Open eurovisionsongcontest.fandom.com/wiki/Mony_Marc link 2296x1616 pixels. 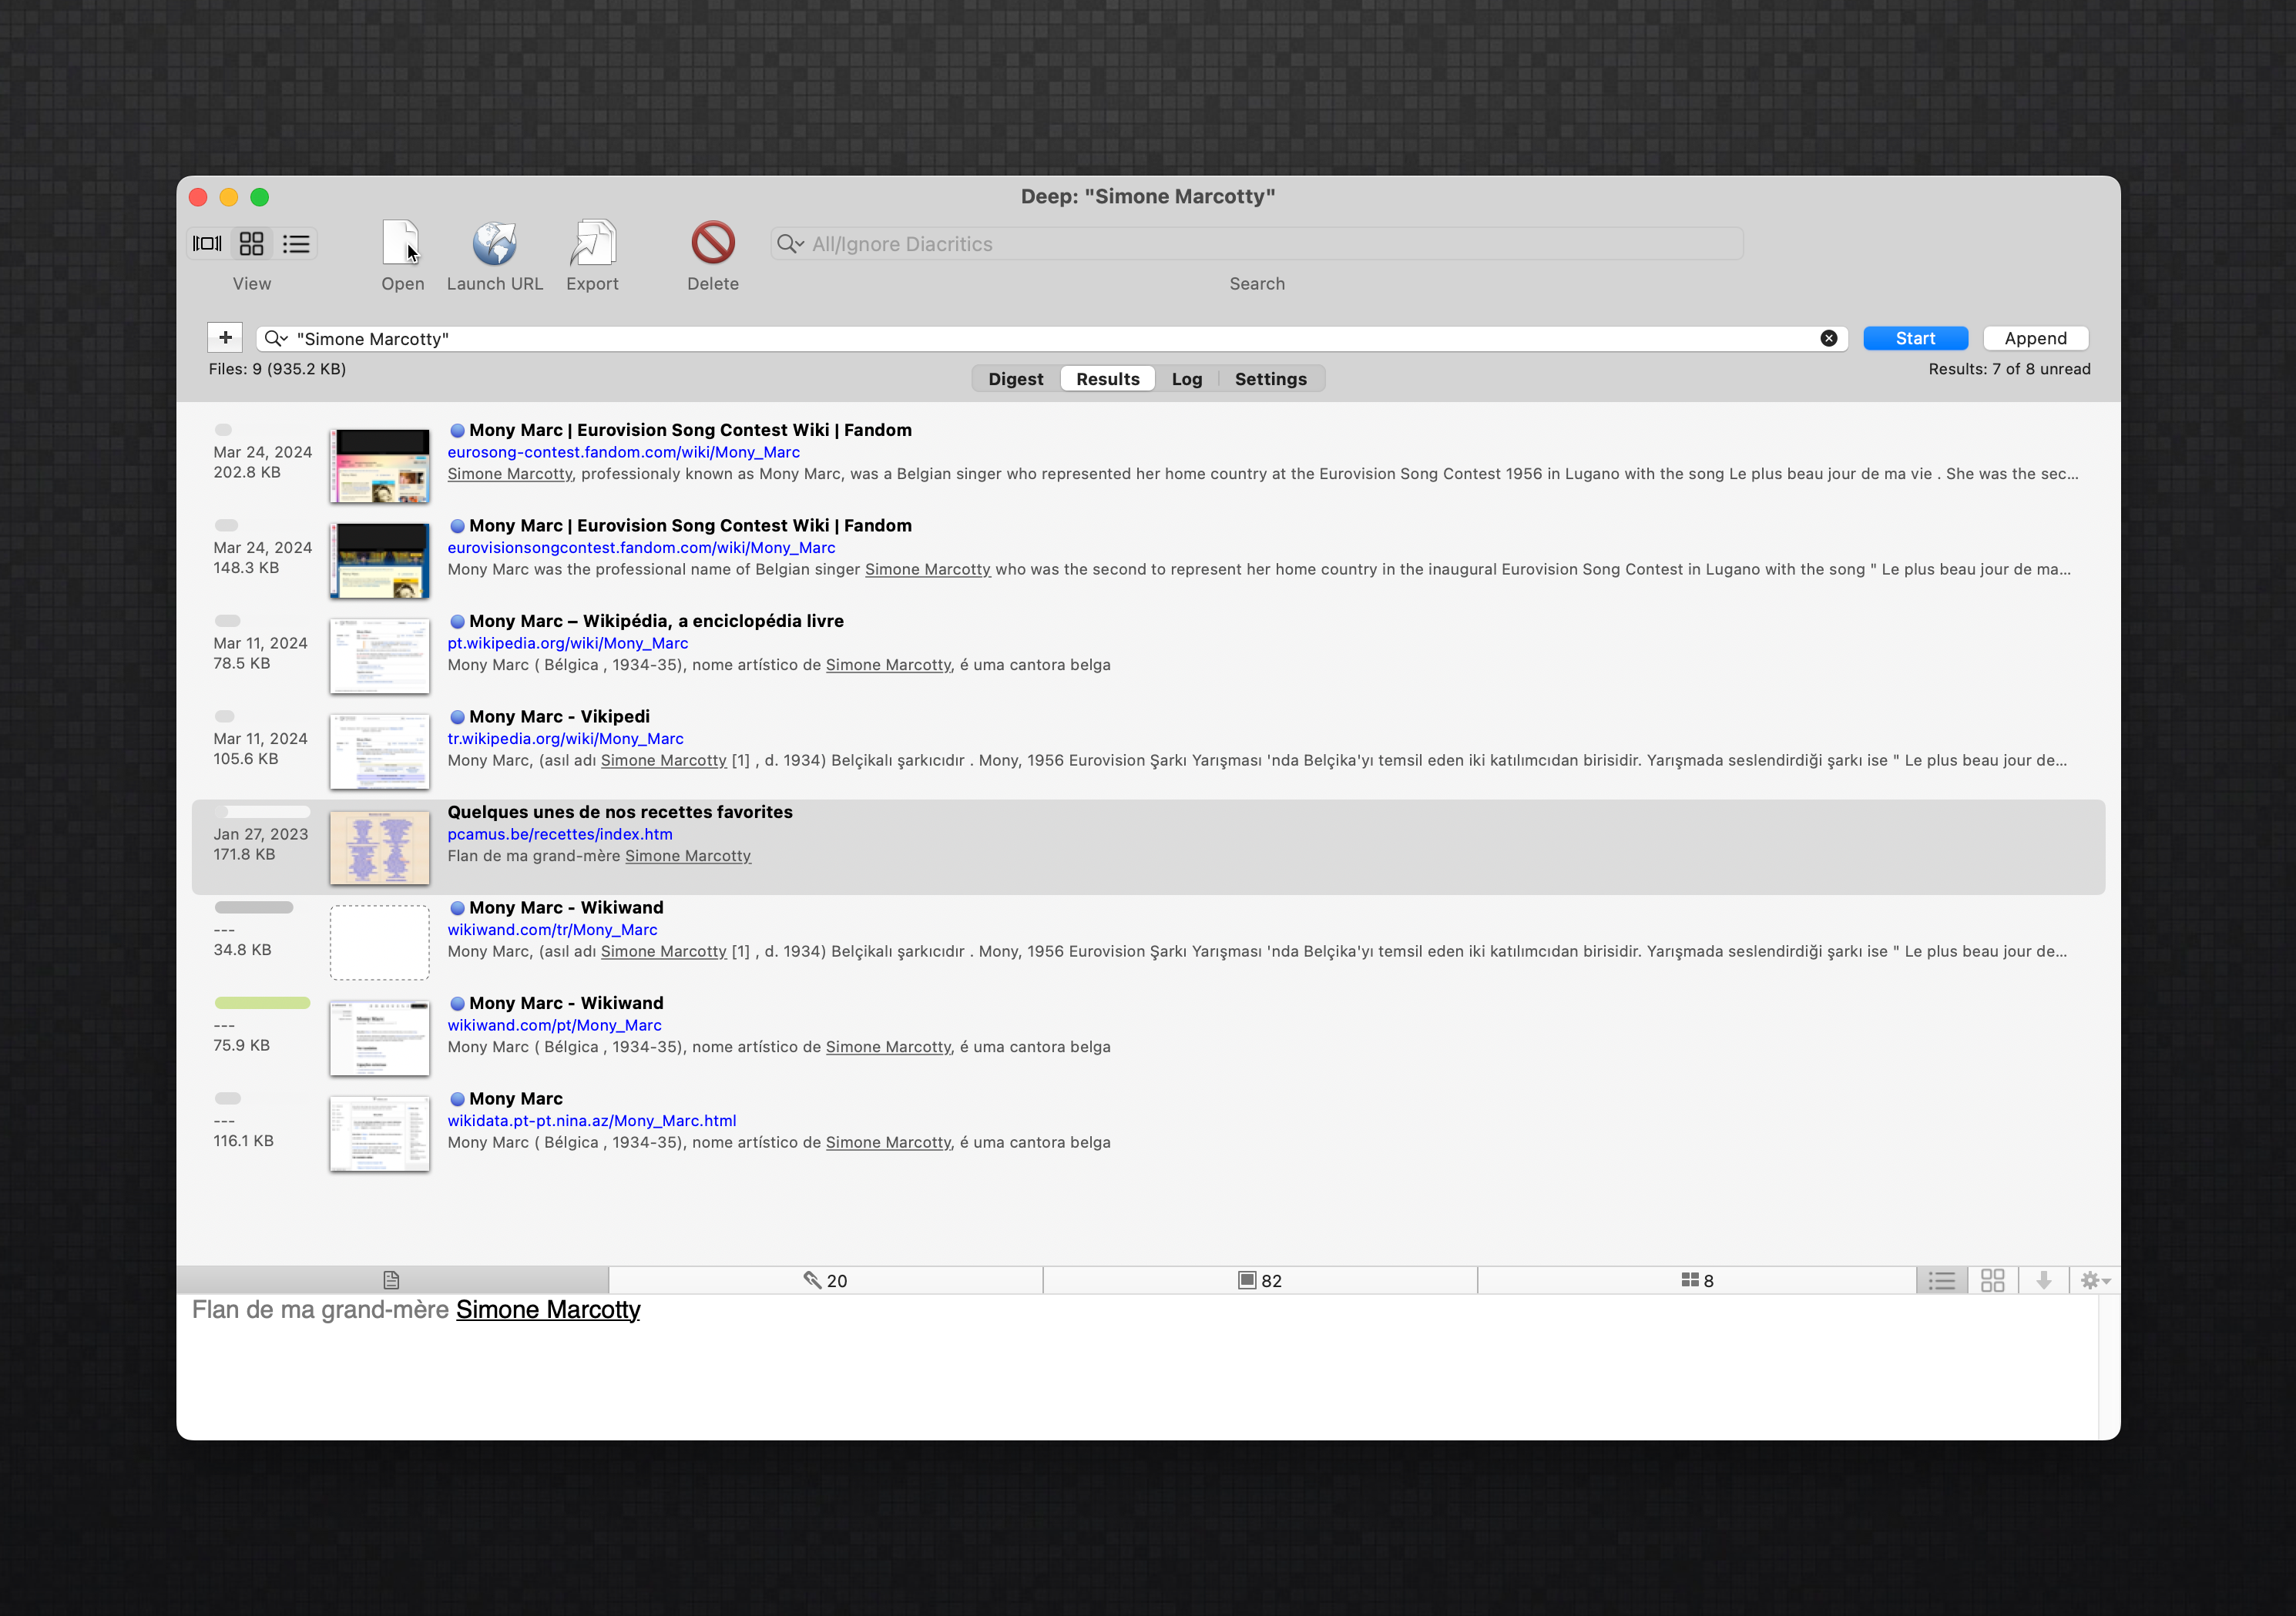pyautogui.click(x=641, y=548)
